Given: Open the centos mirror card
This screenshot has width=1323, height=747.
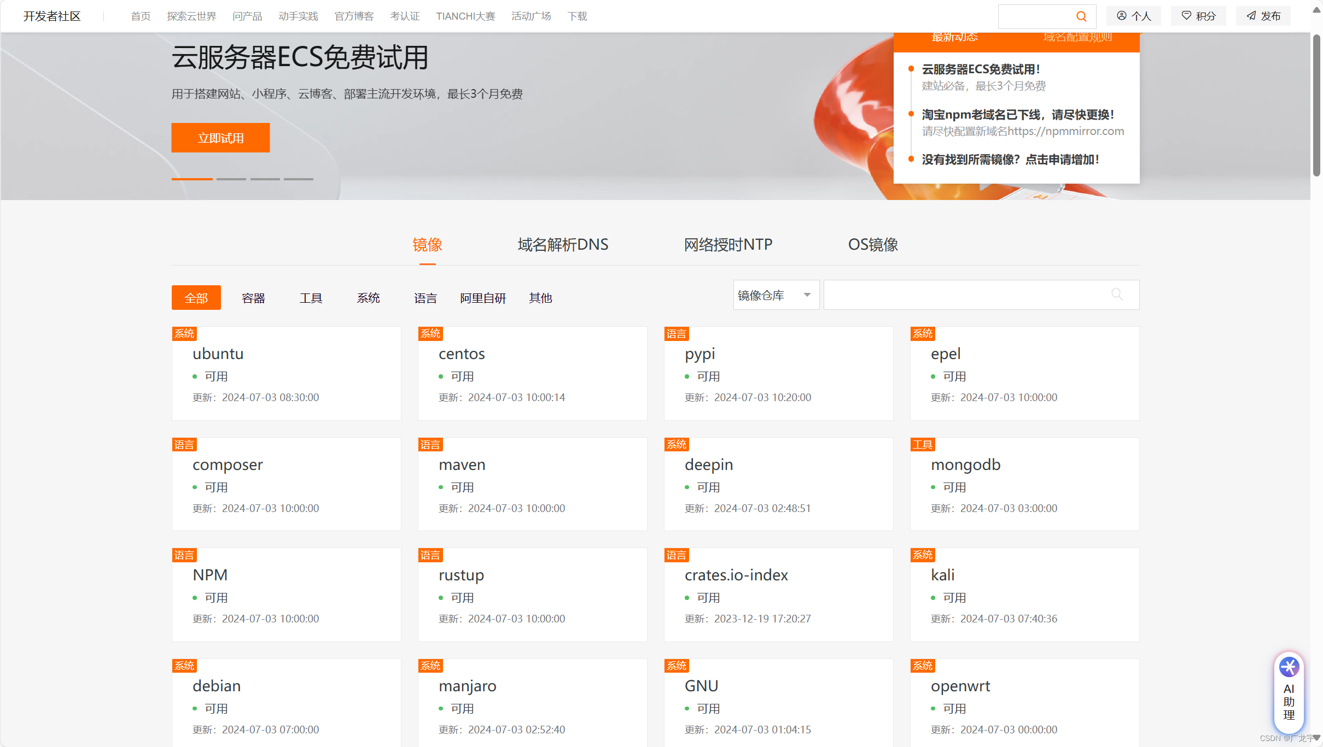Looking at the screenshot, I should [x=533, y=373].
